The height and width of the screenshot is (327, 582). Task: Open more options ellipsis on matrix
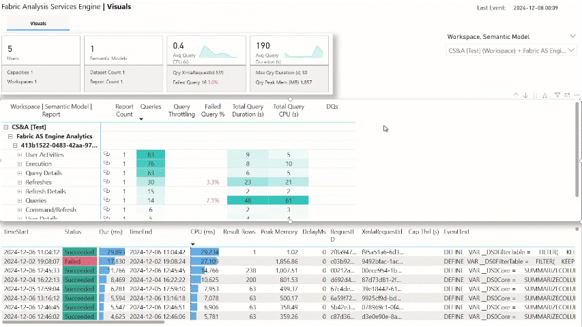[575, 95]
